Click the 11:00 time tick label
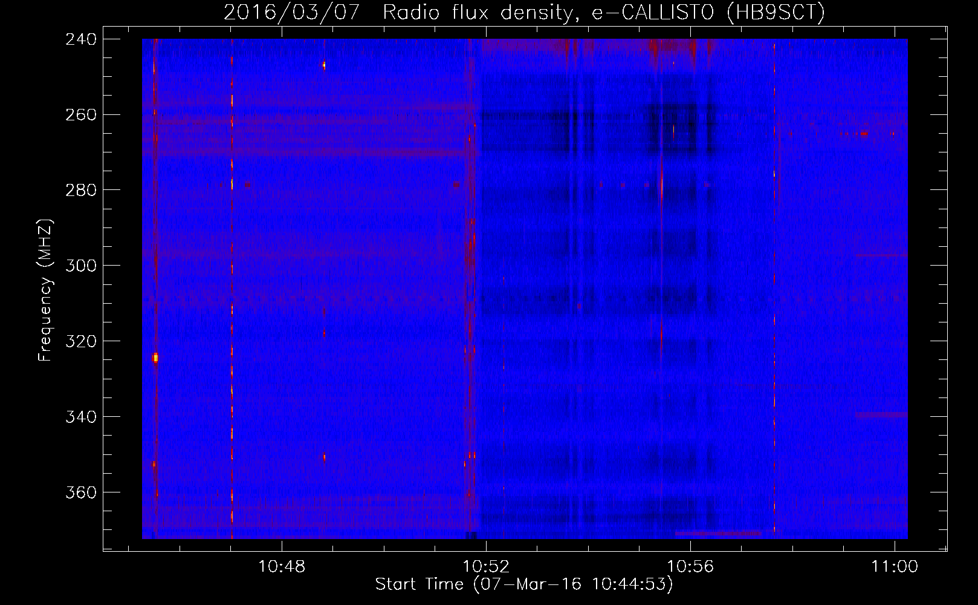Screen dimensions: 978x605 [x=895, y=567]
